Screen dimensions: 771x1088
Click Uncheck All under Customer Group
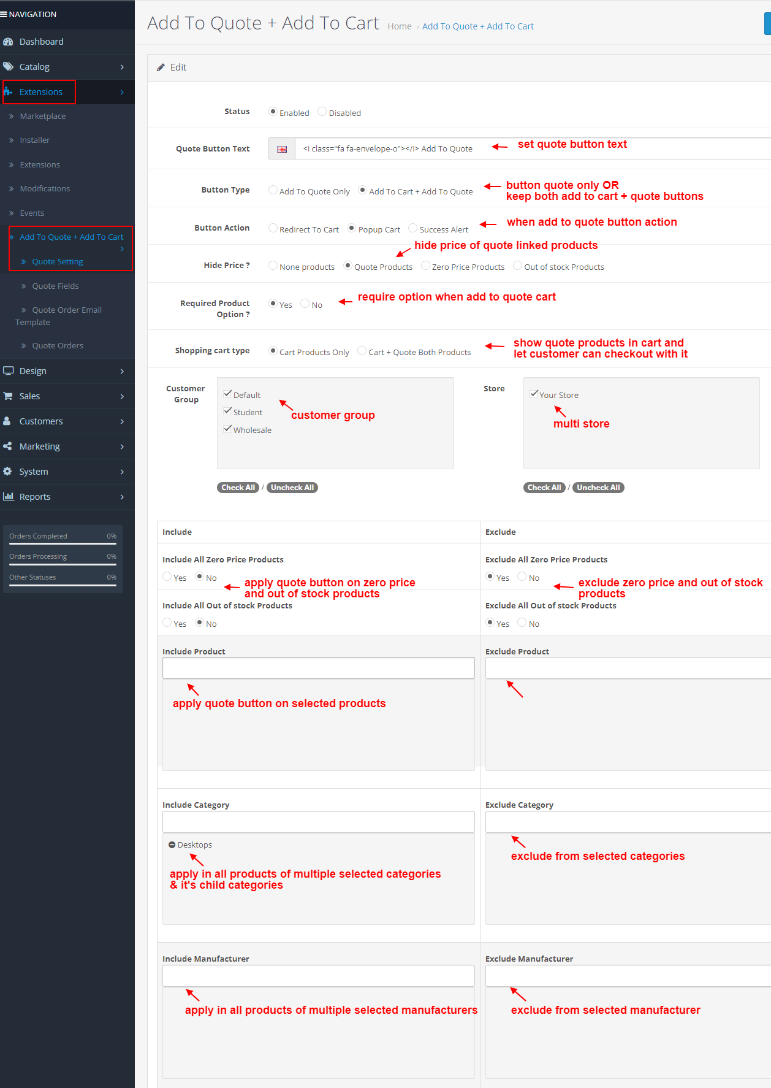(292, 488)
